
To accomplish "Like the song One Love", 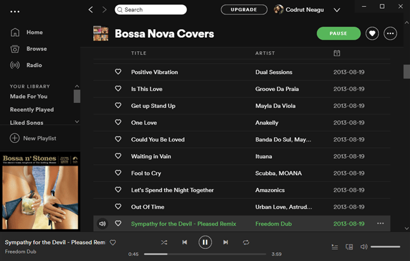I will click(118, 122).
